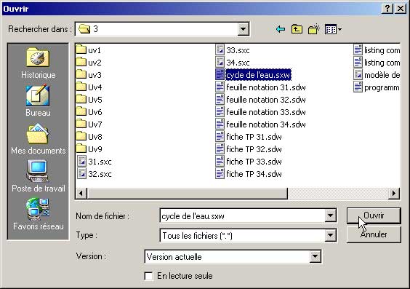Select the uv3 folder icon
The width and height of the screenshot is (410, 289).
pyautogui.click(x=81, y=74)
